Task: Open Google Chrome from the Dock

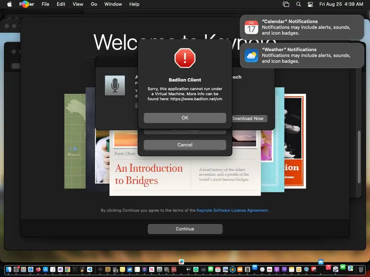Action: click(68, 269)
